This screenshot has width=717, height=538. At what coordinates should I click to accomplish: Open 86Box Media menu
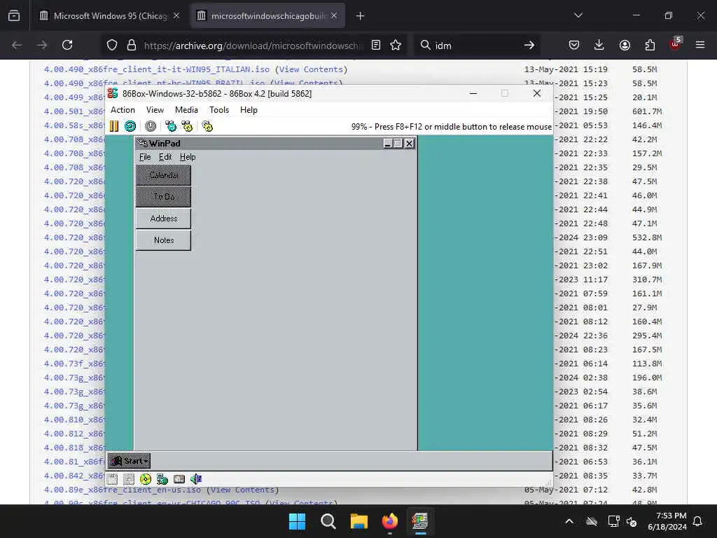click(186, 110)
